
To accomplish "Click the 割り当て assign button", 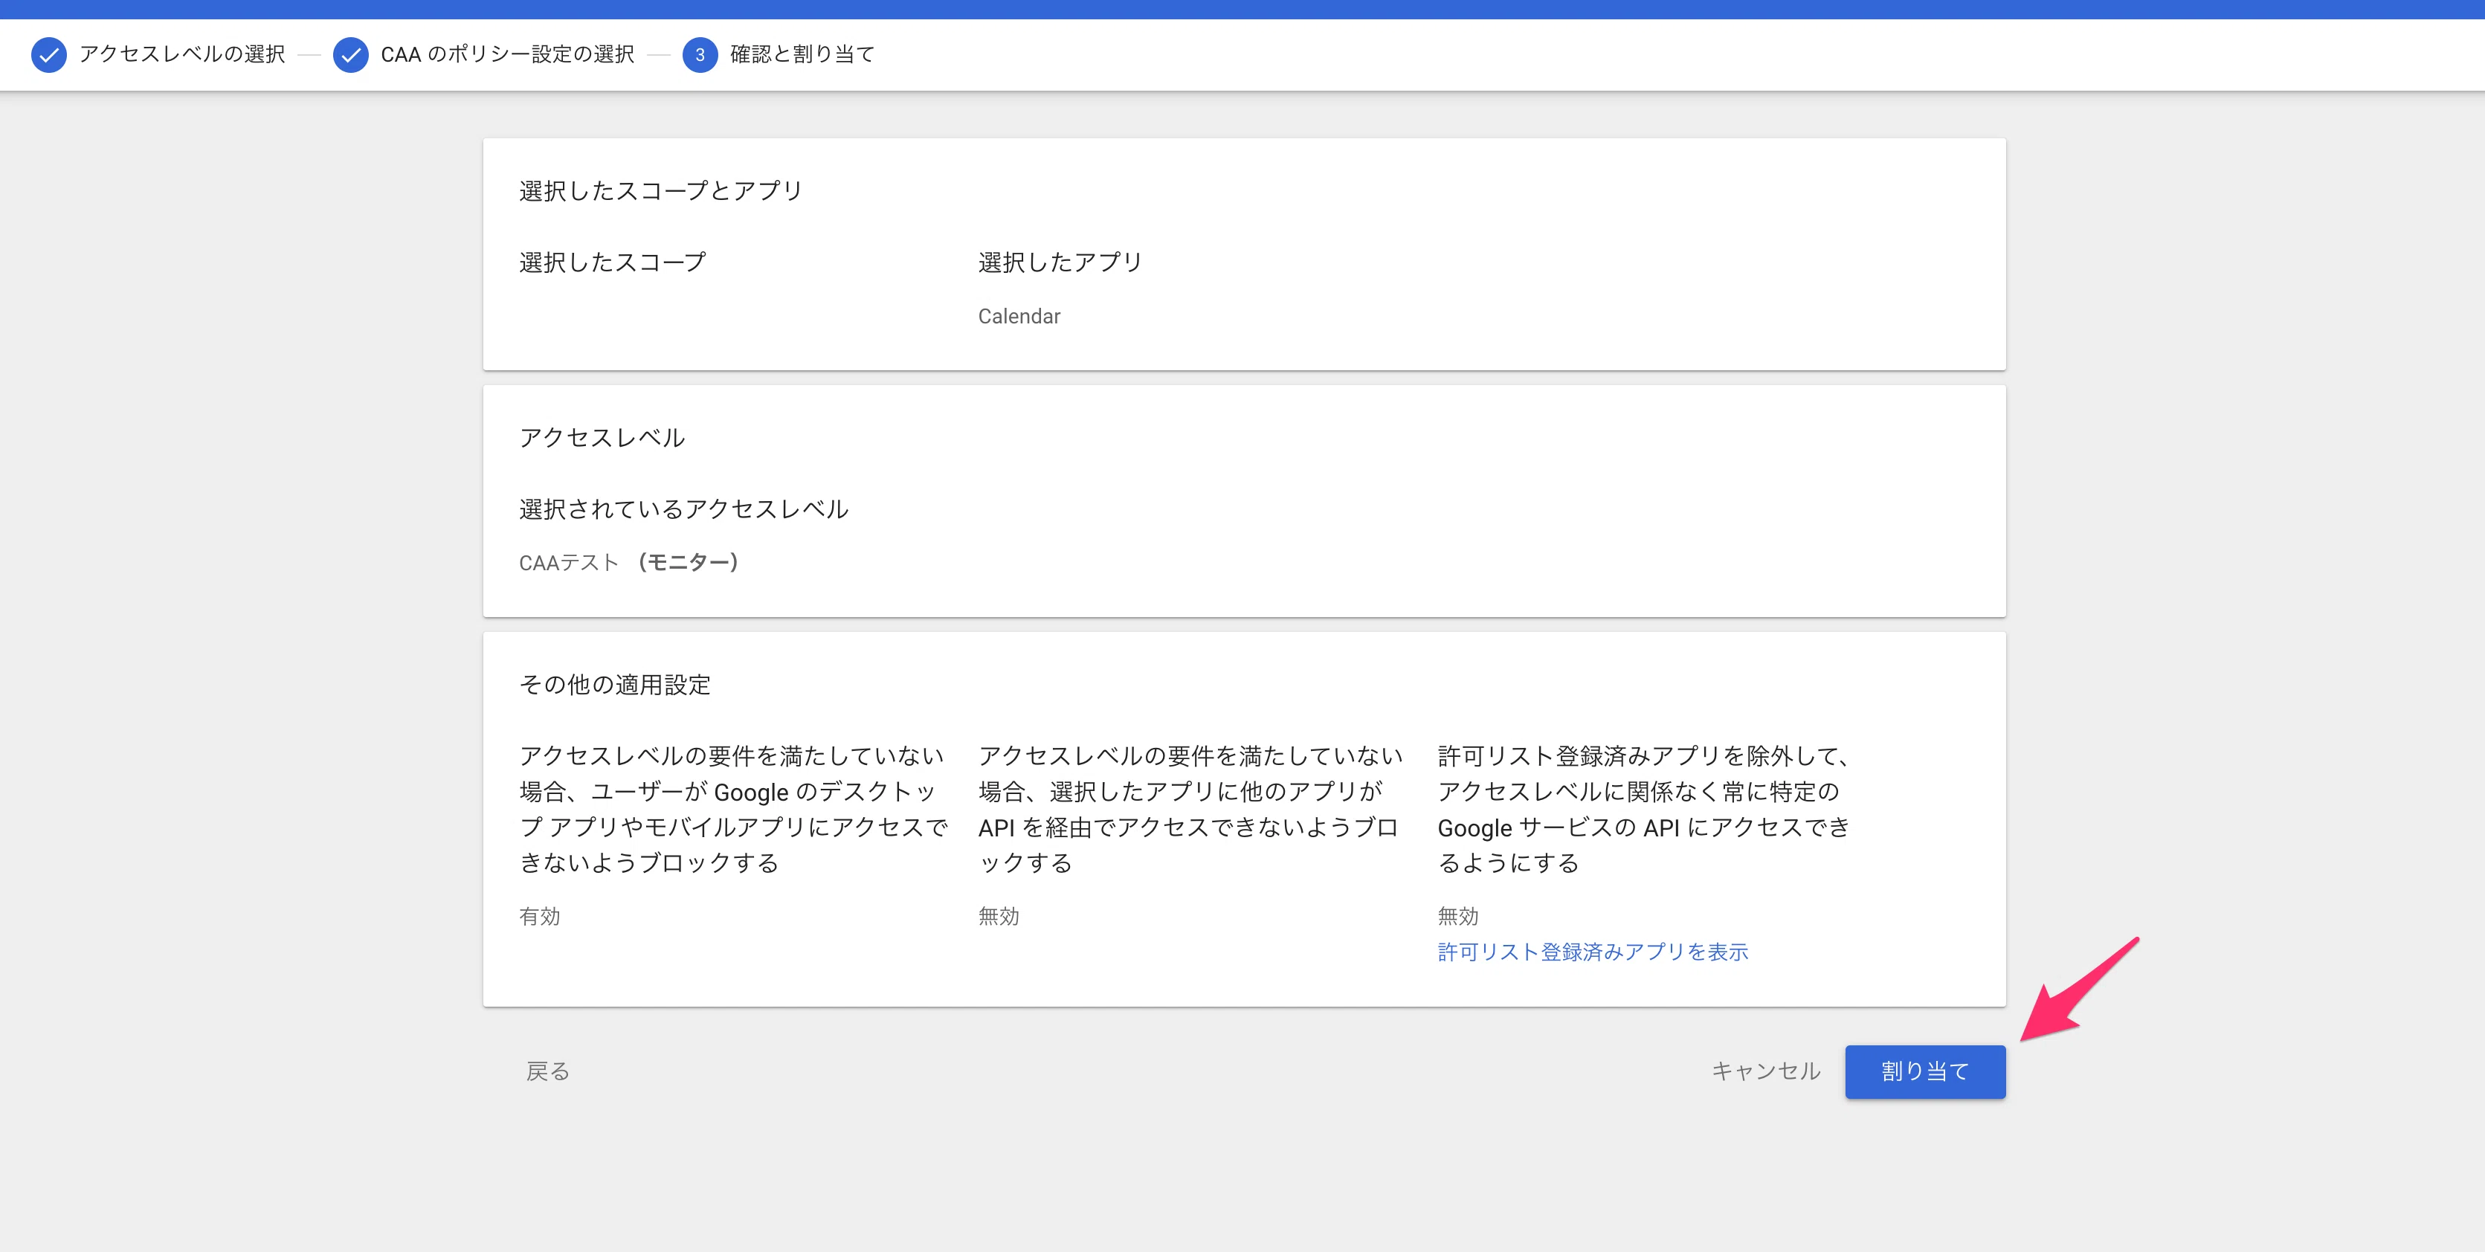I will tap(1924, 1071).
